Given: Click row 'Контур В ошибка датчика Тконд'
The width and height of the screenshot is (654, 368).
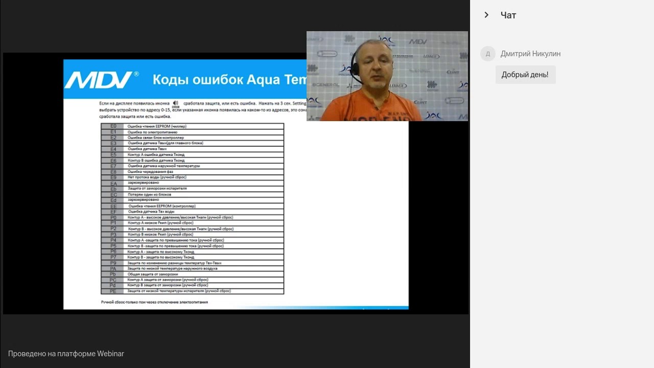Looking at the screenshot, I should click(x=192, y=160).
